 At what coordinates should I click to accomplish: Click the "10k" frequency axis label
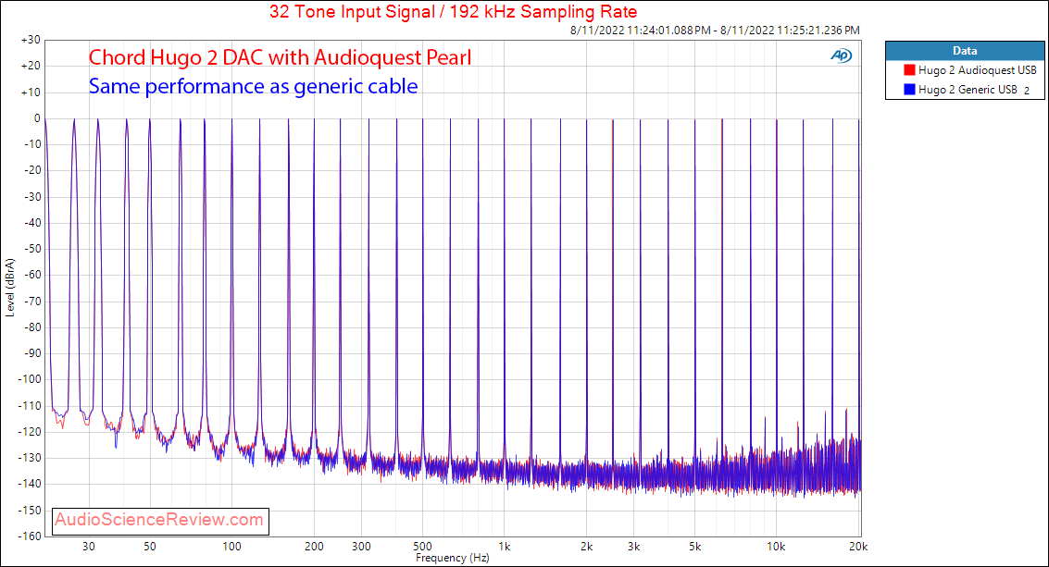776,547
